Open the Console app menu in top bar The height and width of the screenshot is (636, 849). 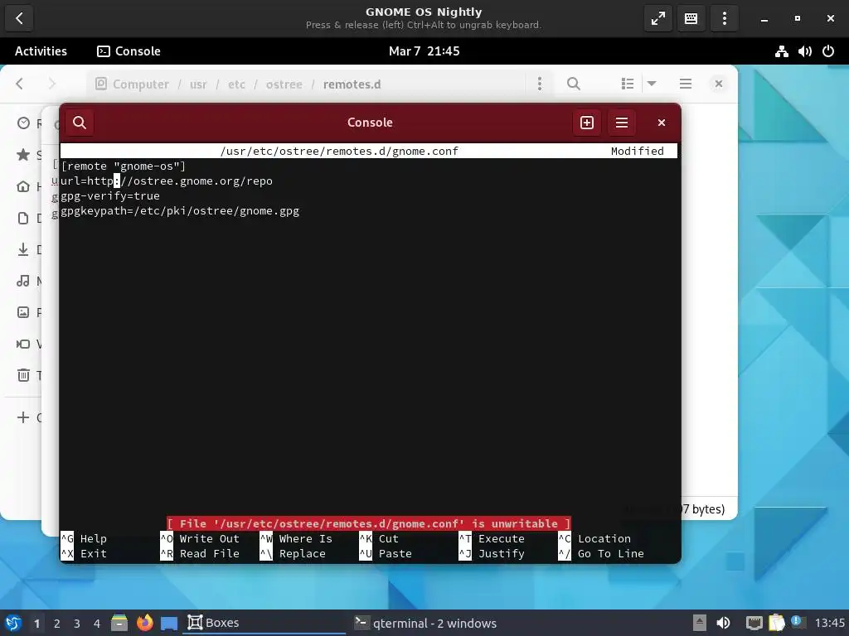coord(129,51)
